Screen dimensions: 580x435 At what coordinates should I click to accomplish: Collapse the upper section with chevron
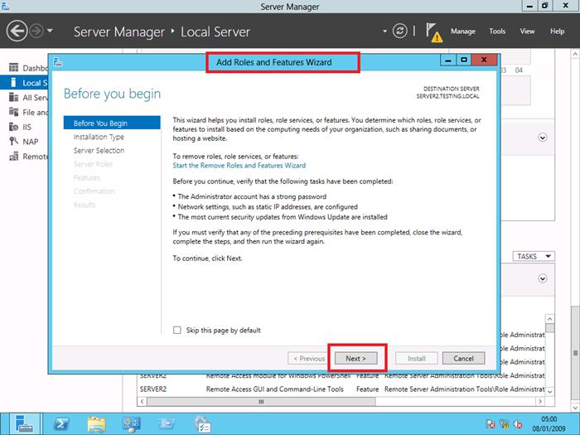(542, 138)
